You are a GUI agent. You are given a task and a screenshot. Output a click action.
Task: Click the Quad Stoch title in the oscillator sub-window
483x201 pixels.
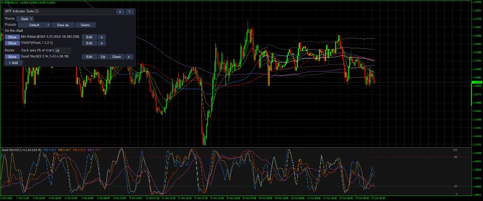[x=21, y=150]
